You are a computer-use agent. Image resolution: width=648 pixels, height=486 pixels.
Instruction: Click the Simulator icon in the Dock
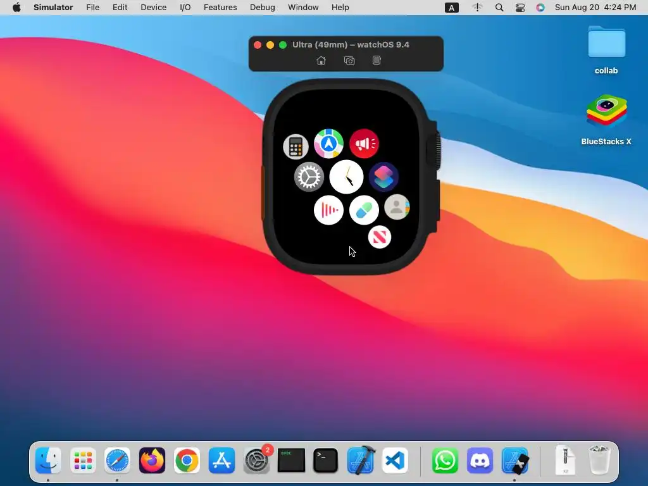tap(515, 461)
